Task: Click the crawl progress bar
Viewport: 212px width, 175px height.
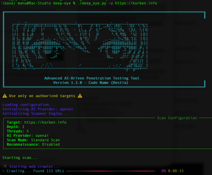Action: [x=112, y=171]
